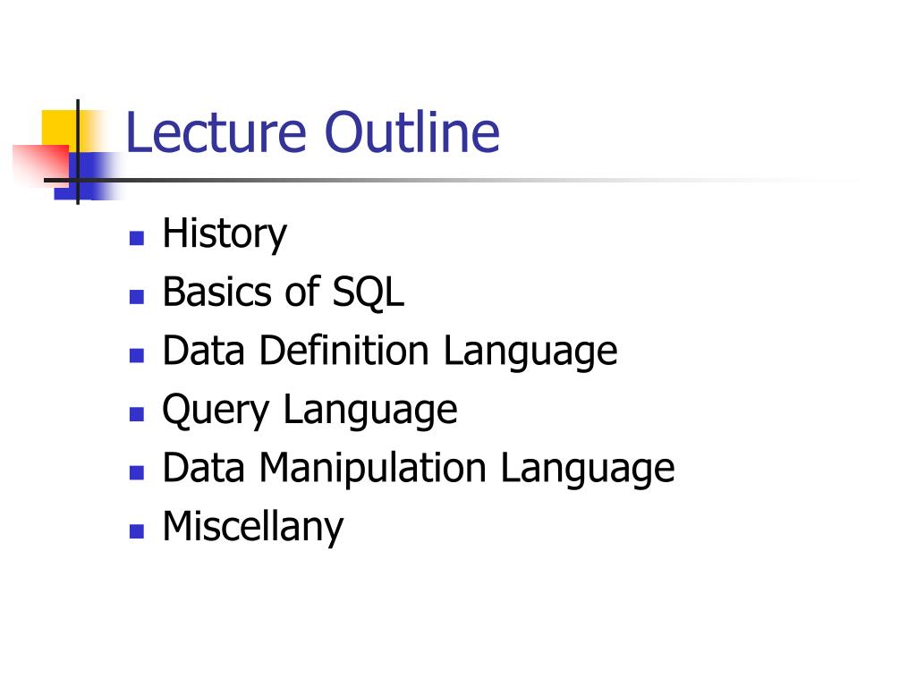
Task: Click the bullet before Query Language
Action: tap(137, 414)
